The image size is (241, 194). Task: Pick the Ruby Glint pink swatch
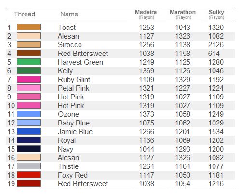point(29,79)
